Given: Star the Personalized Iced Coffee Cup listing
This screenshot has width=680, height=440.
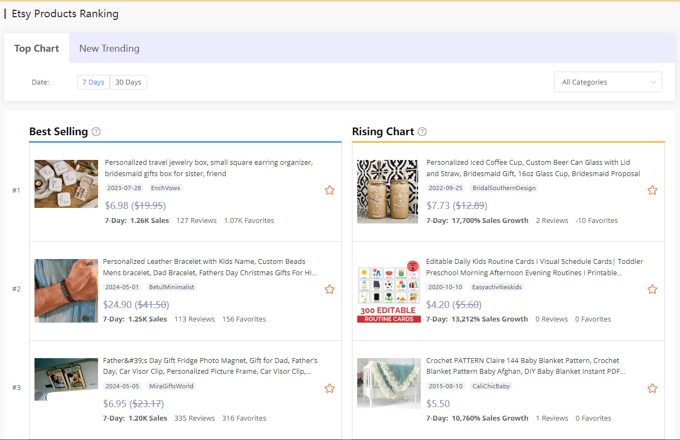Looking at the screenshot, I should [x=653, y=190].
